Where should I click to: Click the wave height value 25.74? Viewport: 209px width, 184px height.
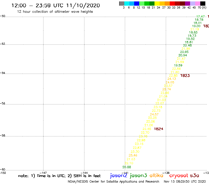pyautogui.click(x=167, y=89)
